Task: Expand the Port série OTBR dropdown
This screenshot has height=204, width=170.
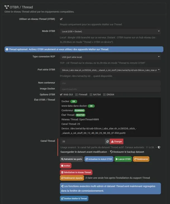Action: pyautogui.click(x=110, y=70)
